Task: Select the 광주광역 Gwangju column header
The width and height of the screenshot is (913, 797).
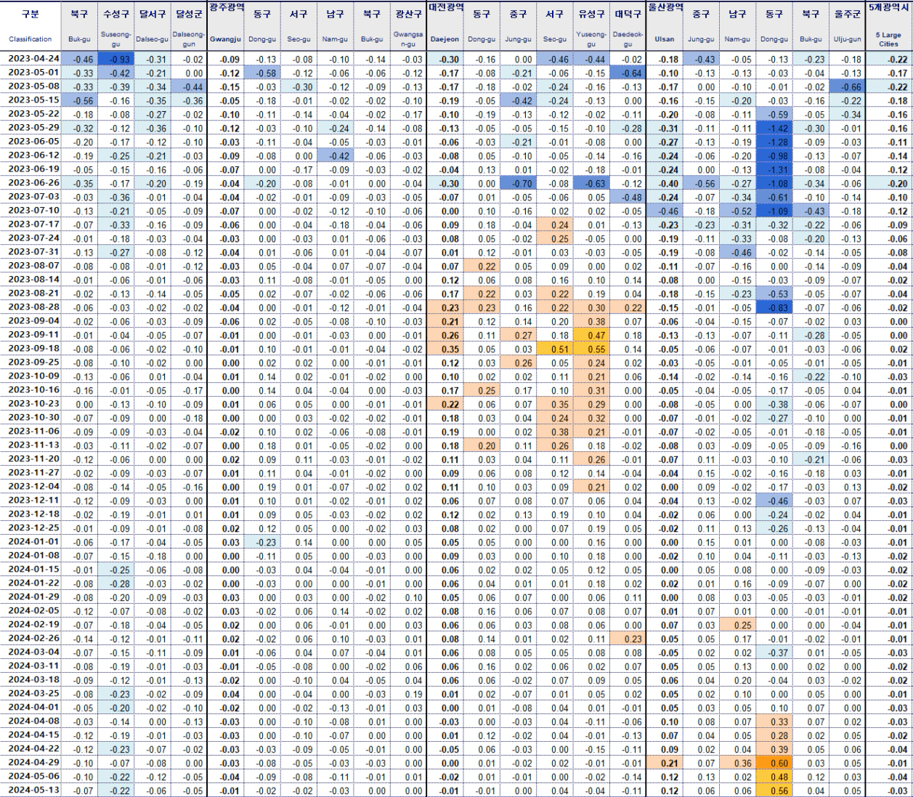Action: pyautogui.click(x=225, y=26)
